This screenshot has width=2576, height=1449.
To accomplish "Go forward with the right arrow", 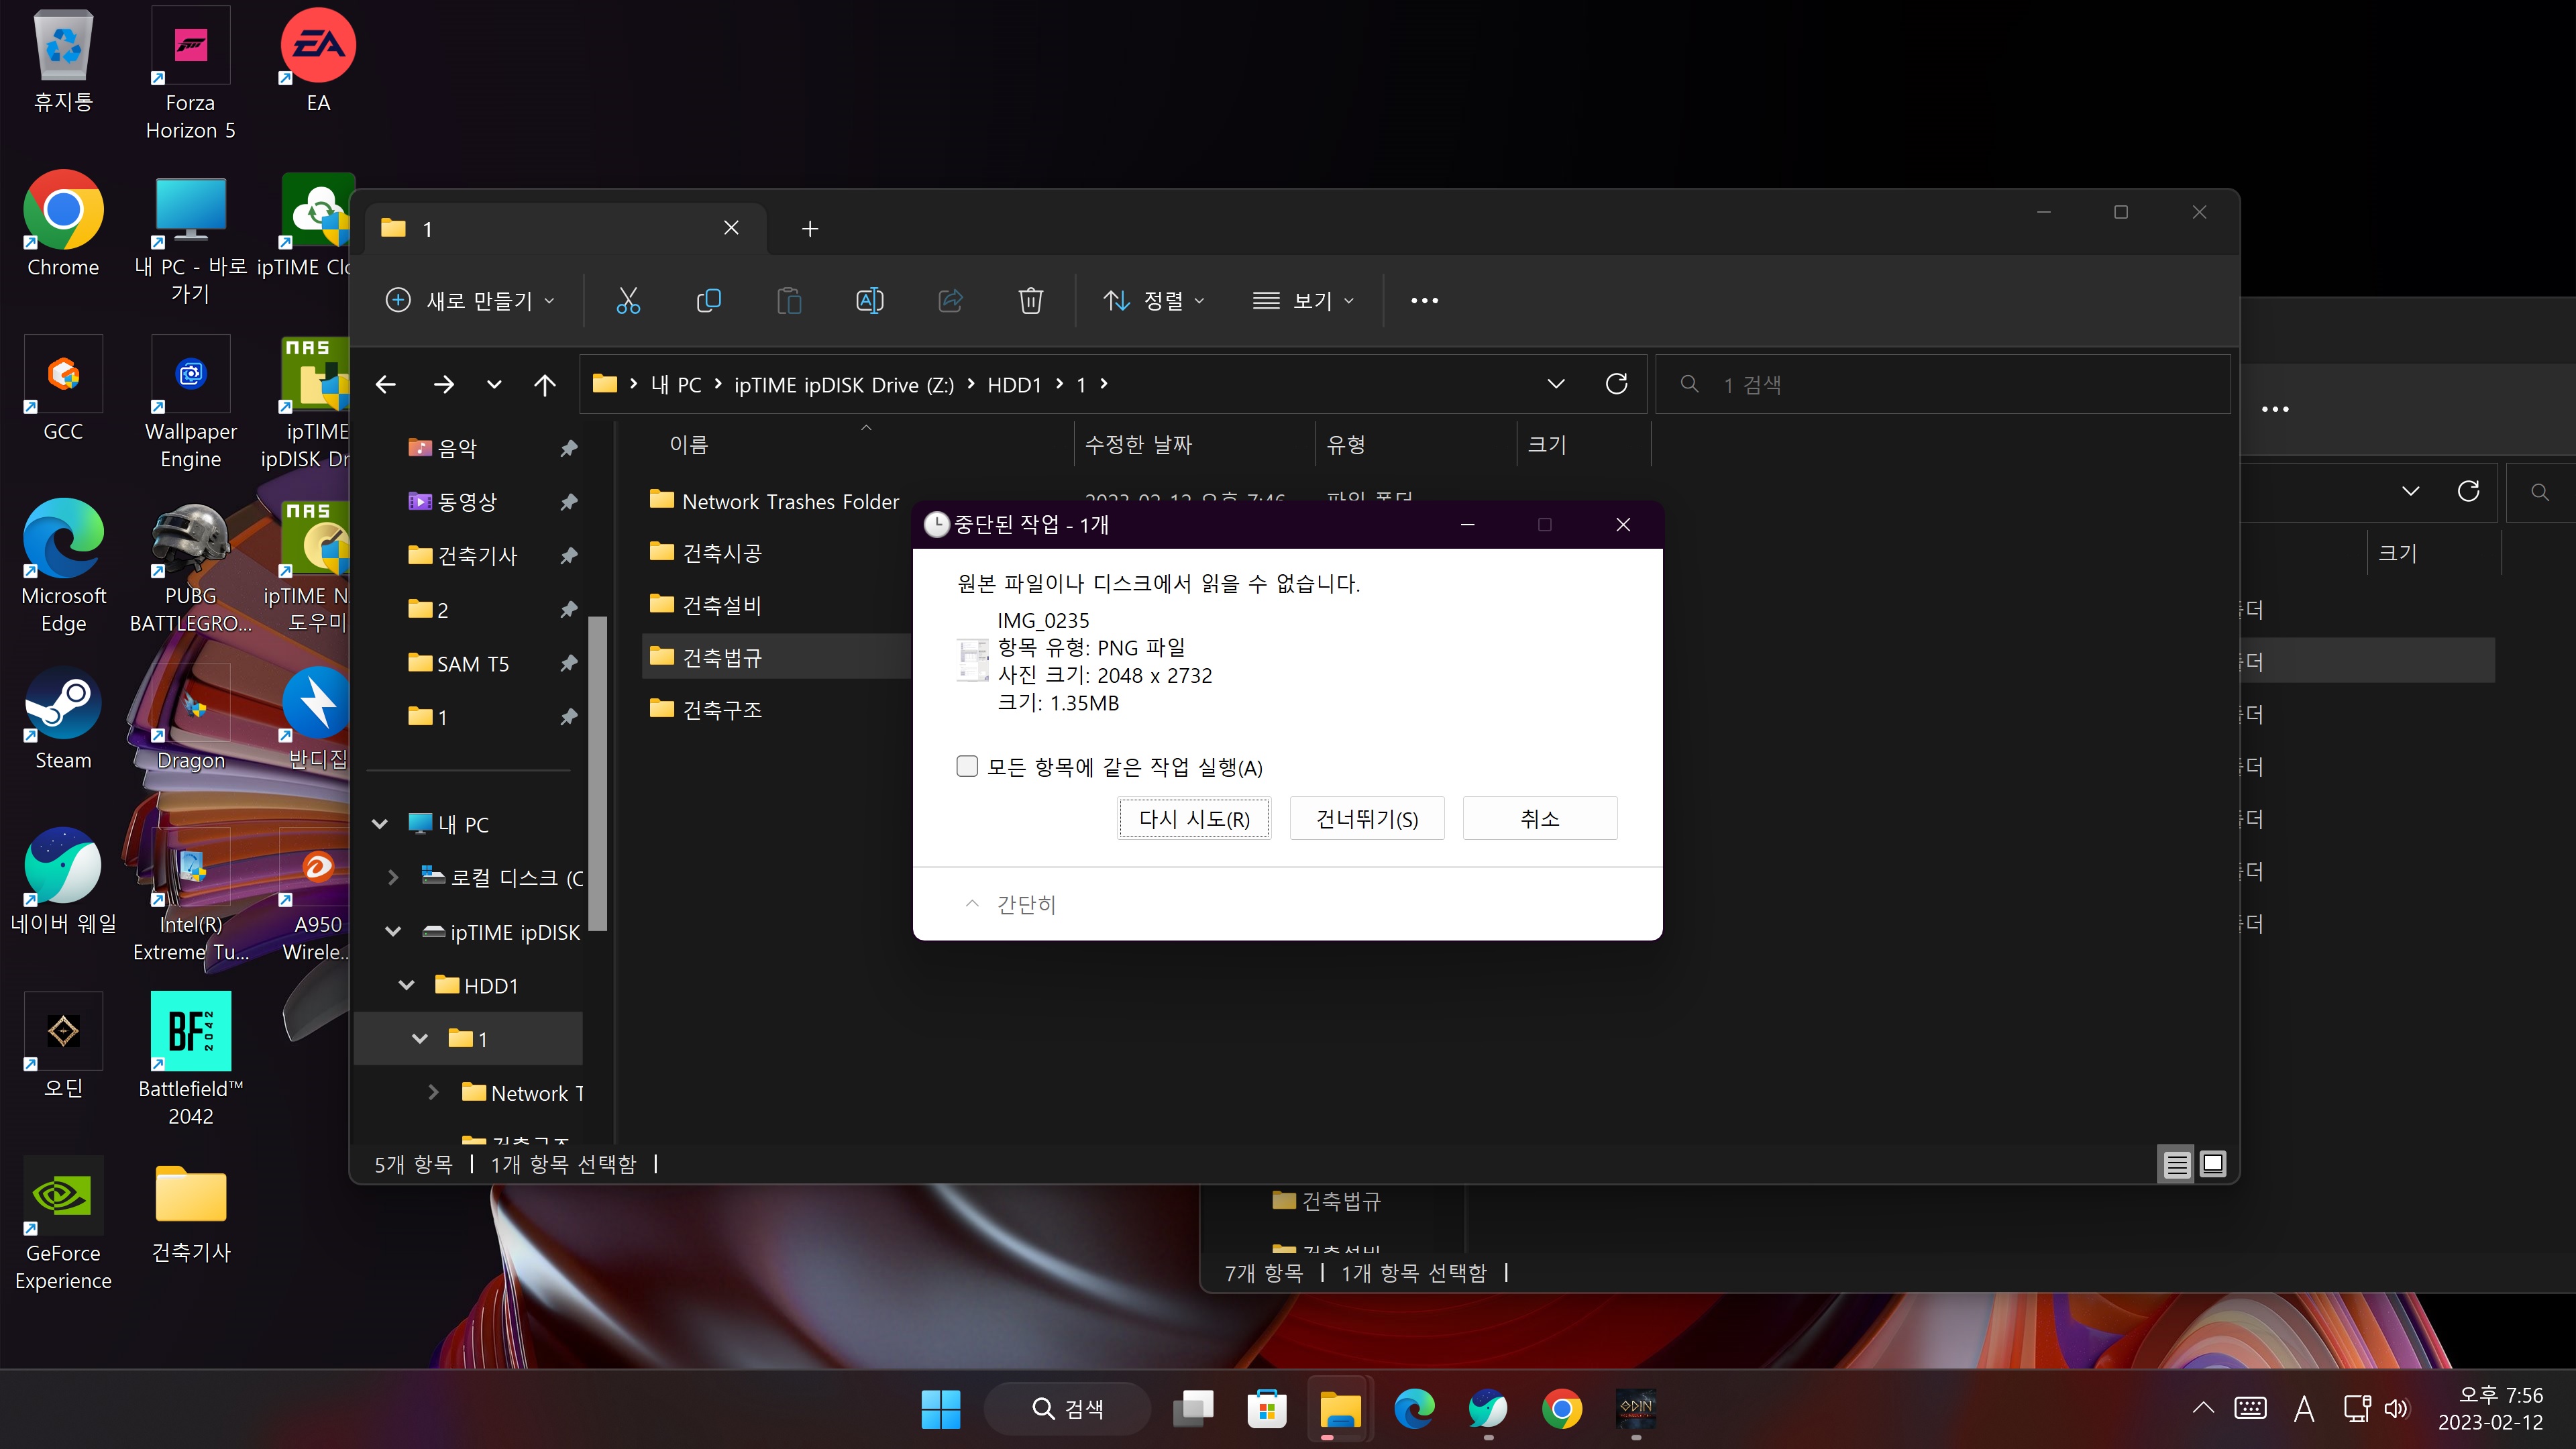I will [x=443, y=384].
